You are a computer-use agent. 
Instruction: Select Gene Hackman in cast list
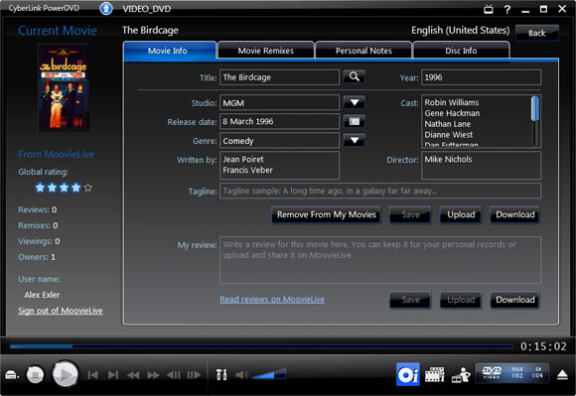point(452,113)
